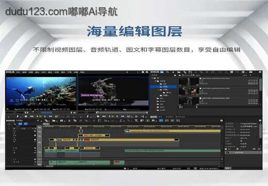Image resolution: width=268 pixels, height=186 pixels.
Task: Stop playback in the source player window
Action: point(26,117)
